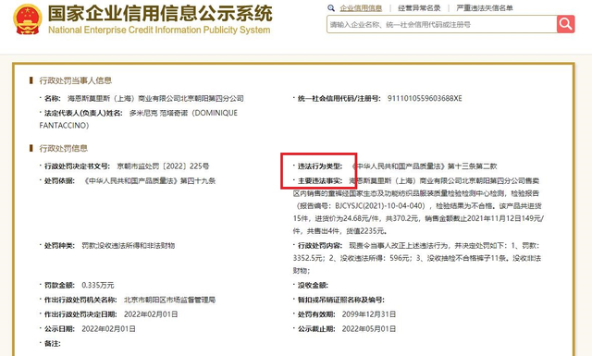Click the report number BJCYSJC(2021)-10-04-040

coord(378,206)
